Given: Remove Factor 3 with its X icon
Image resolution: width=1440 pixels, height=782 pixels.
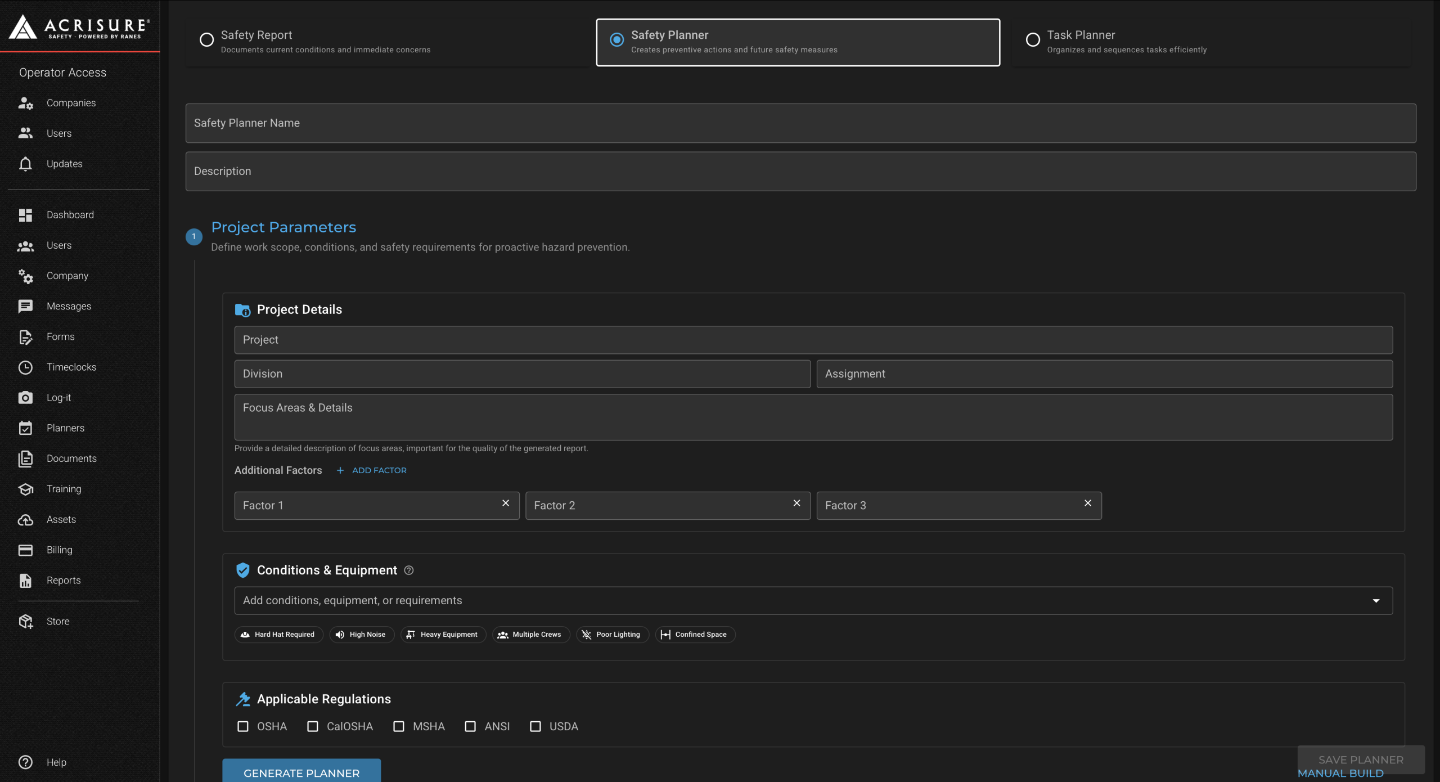Looking at the screenshot, I should pos(1088,503).
